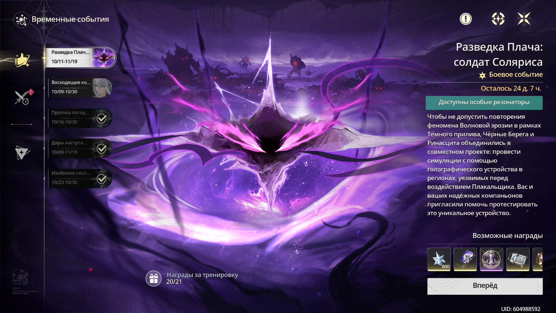View the 800 Astrite reward item
Image resolution: width=556 pixels, height=313 pixels.
439,259
